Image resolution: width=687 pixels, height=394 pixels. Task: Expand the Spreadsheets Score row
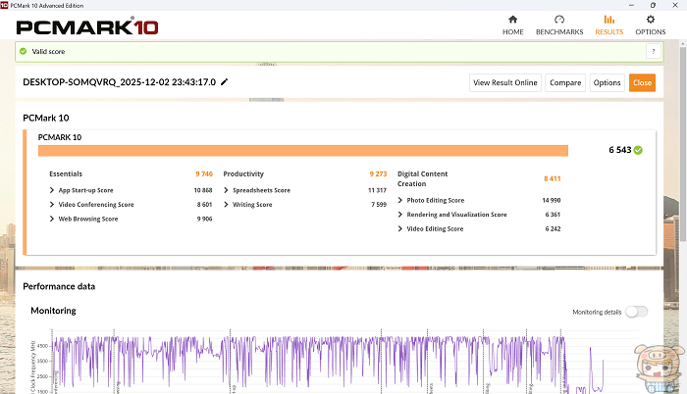[227, 190]
